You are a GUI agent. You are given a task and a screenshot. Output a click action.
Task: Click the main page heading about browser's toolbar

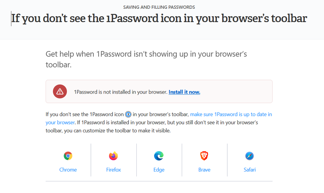tap(159, 18)
